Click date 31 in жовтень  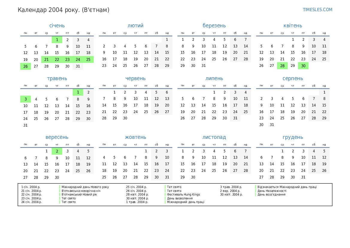pyautogui.click(x=167, y=177)
